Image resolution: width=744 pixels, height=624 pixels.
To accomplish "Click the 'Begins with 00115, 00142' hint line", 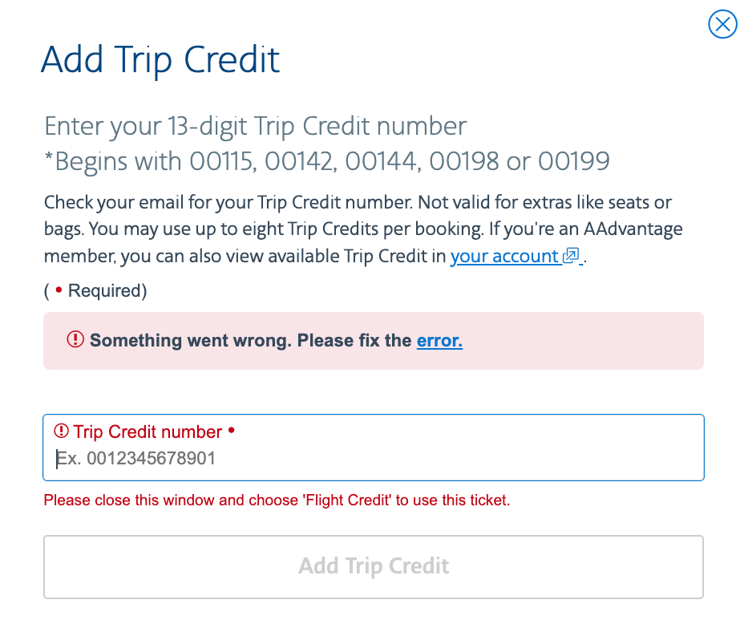I will 327,161.
